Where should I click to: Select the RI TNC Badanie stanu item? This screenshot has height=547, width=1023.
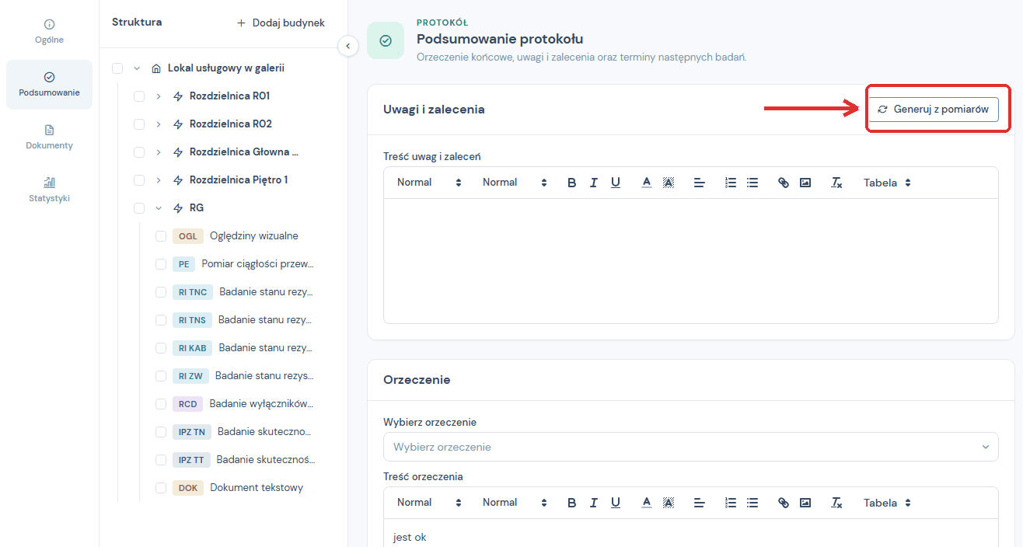243,292
